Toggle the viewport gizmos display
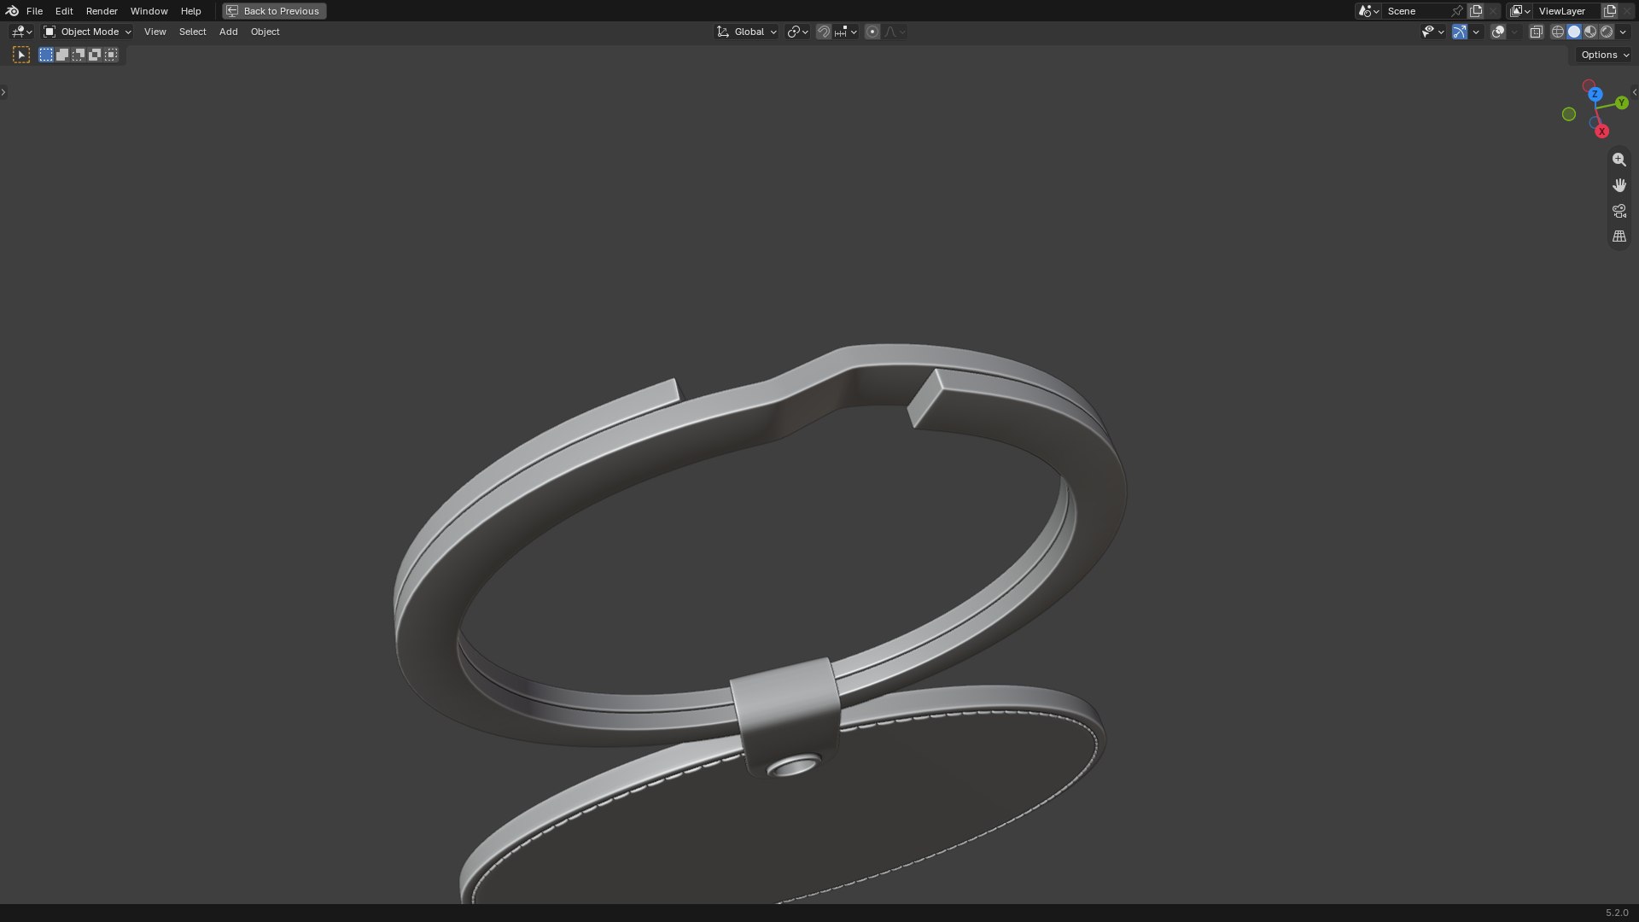This screenshot has width=1639, height=922. pyautogui.click(x=1460, y=32)
